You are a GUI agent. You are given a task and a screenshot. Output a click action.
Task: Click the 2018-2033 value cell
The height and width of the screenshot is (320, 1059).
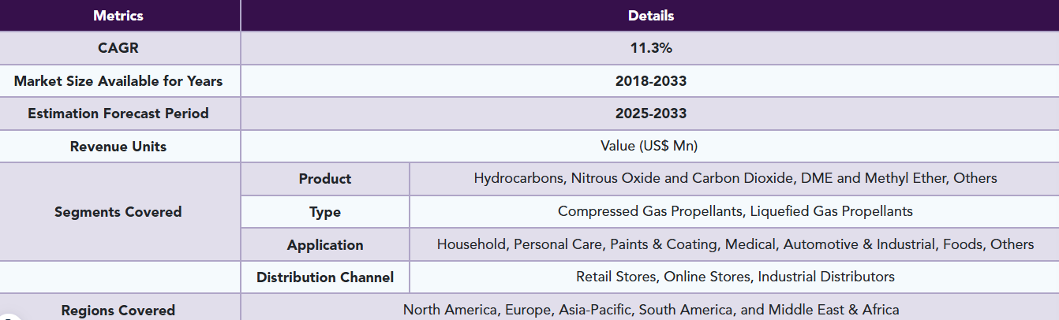point(650,81)
